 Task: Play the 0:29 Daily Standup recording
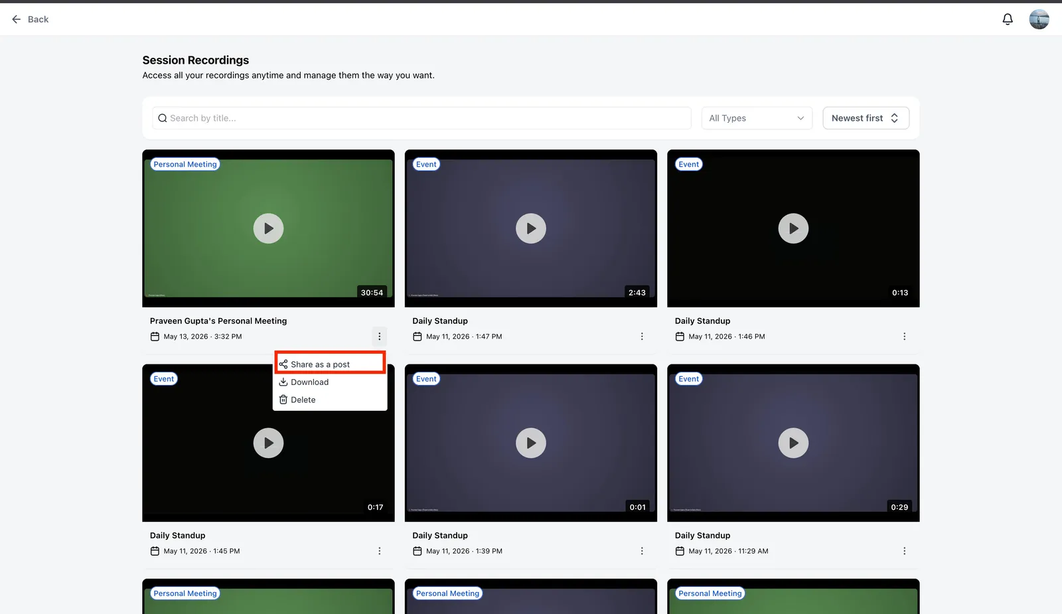(x=793, y=443)
